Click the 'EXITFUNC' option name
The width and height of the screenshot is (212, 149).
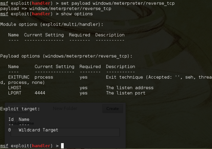click(19, 77)
